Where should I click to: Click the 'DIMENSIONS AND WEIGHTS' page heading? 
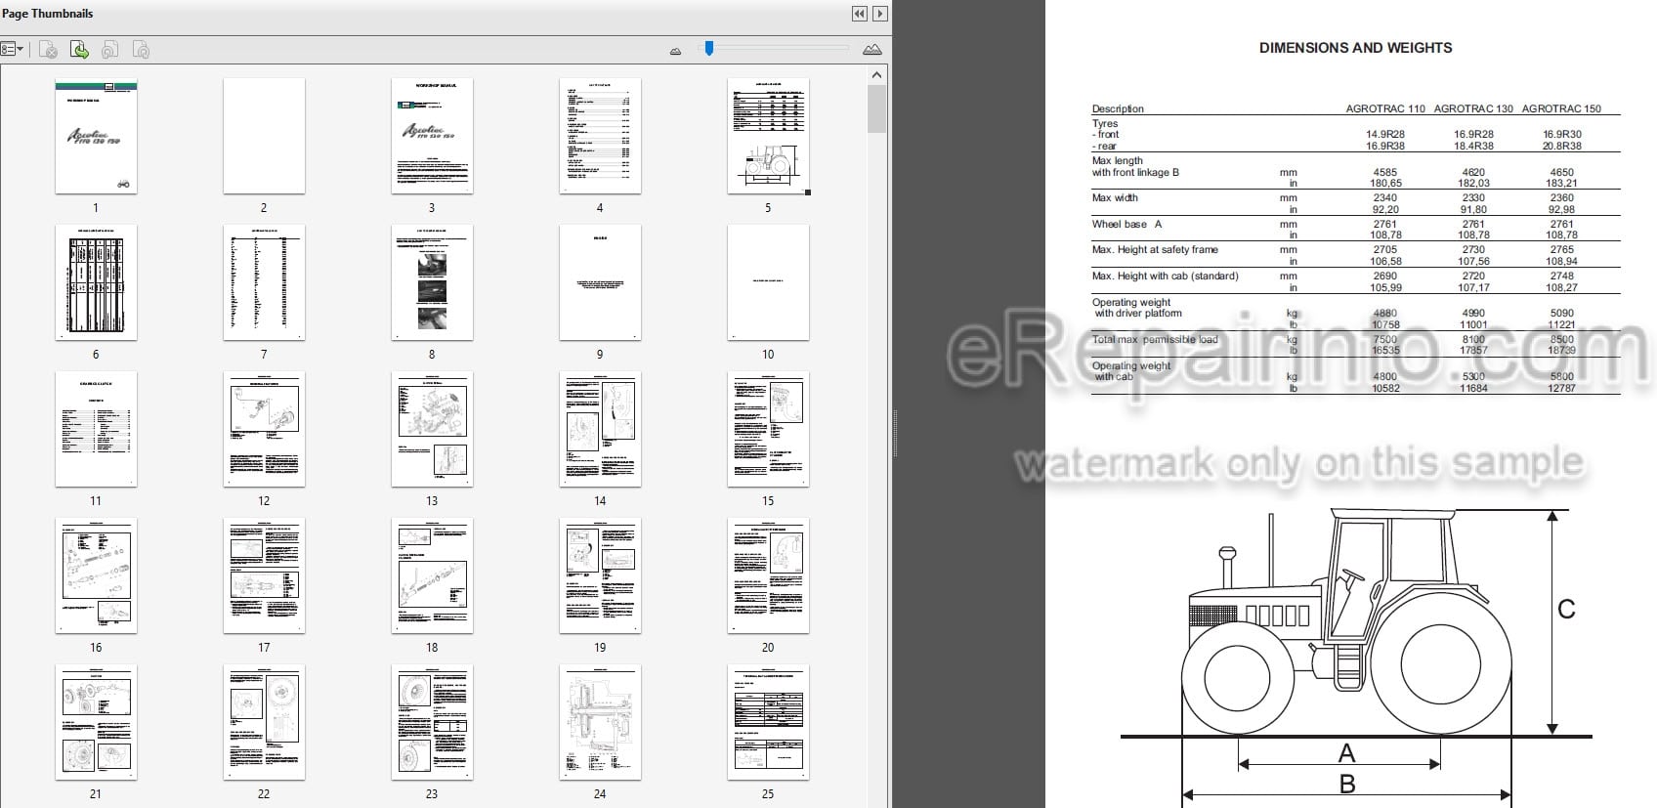1355,47
